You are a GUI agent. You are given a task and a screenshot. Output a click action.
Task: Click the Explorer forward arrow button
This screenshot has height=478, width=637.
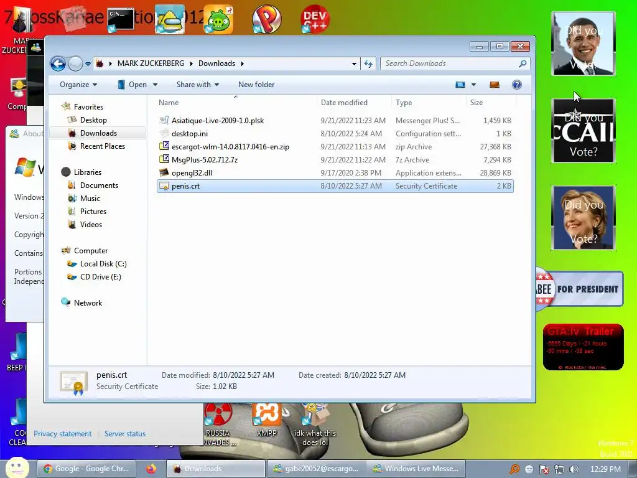pos(75,64)
